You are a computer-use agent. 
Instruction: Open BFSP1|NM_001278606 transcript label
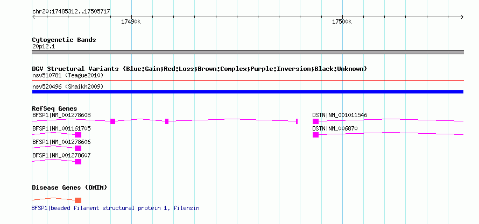(x=61, y=142)
